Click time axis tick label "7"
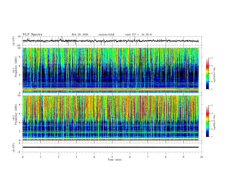This screenshot has height=176, width=227. coord(148,157)
